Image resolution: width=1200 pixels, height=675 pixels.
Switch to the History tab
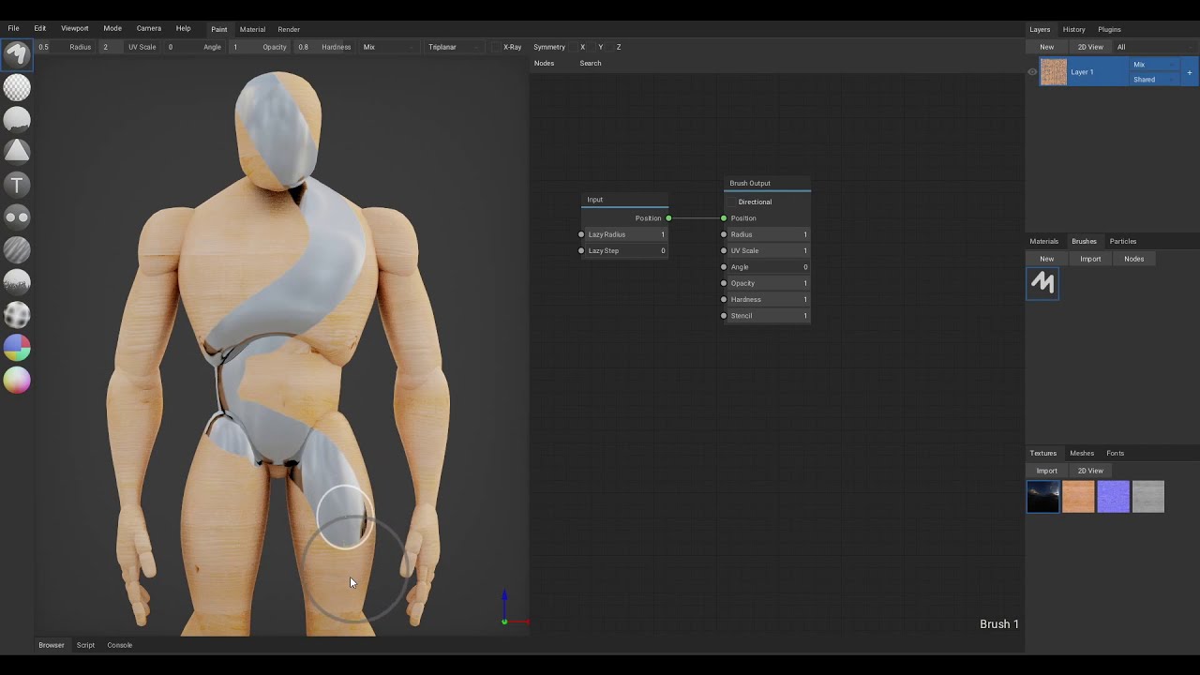pyautogui.click(x=1073, y=29)
